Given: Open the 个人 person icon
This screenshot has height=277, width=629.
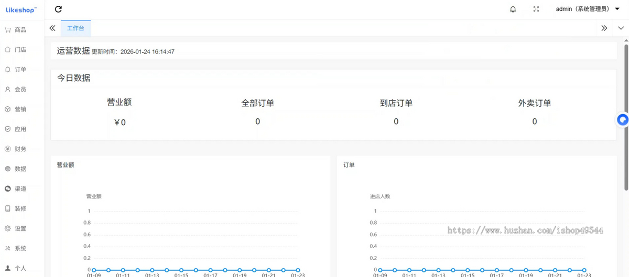Looking at the screenshot, I should pyautogui.click(x=8, y=268).
